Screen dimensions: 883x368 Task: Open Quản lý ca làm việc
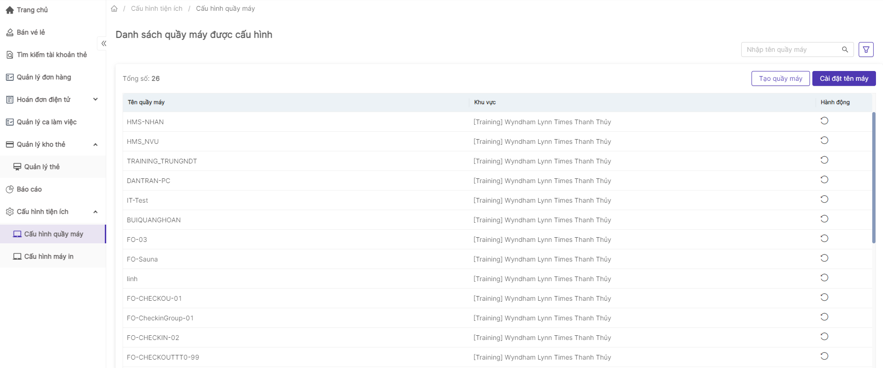click(x=53, y=122)
